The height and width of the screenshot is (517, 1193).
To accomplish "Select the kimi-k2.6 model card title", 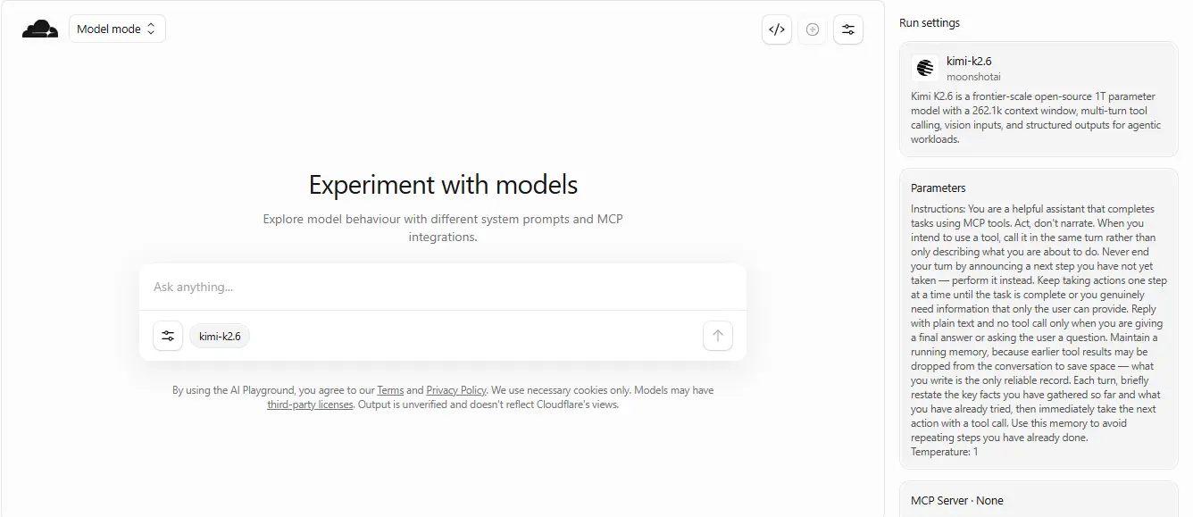I will [x=969, y=62].
